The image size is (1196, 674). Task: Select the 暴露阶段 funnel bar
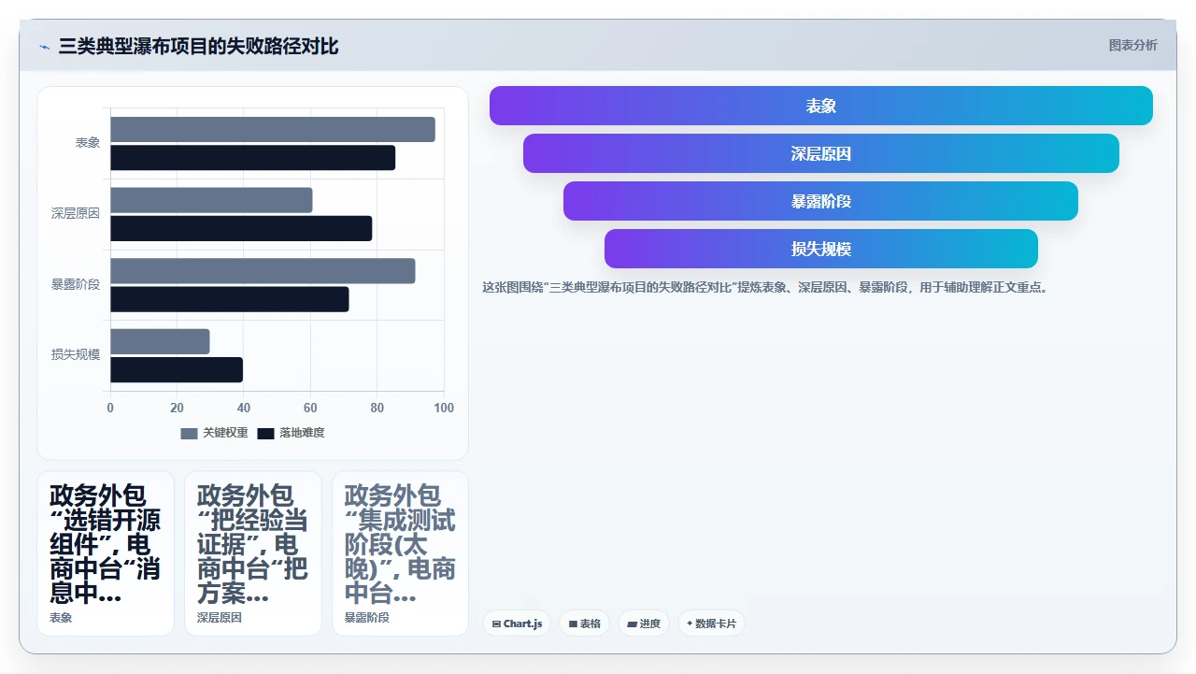[x=820, y=201]
